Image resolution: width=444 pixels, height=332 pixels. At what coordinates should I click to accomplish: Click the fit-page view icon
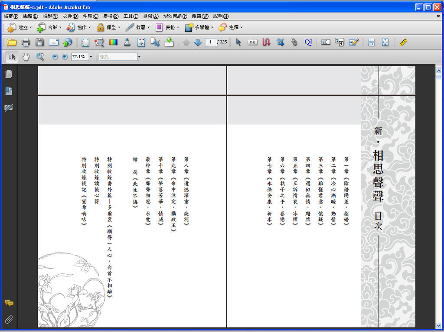pos(385,43)
